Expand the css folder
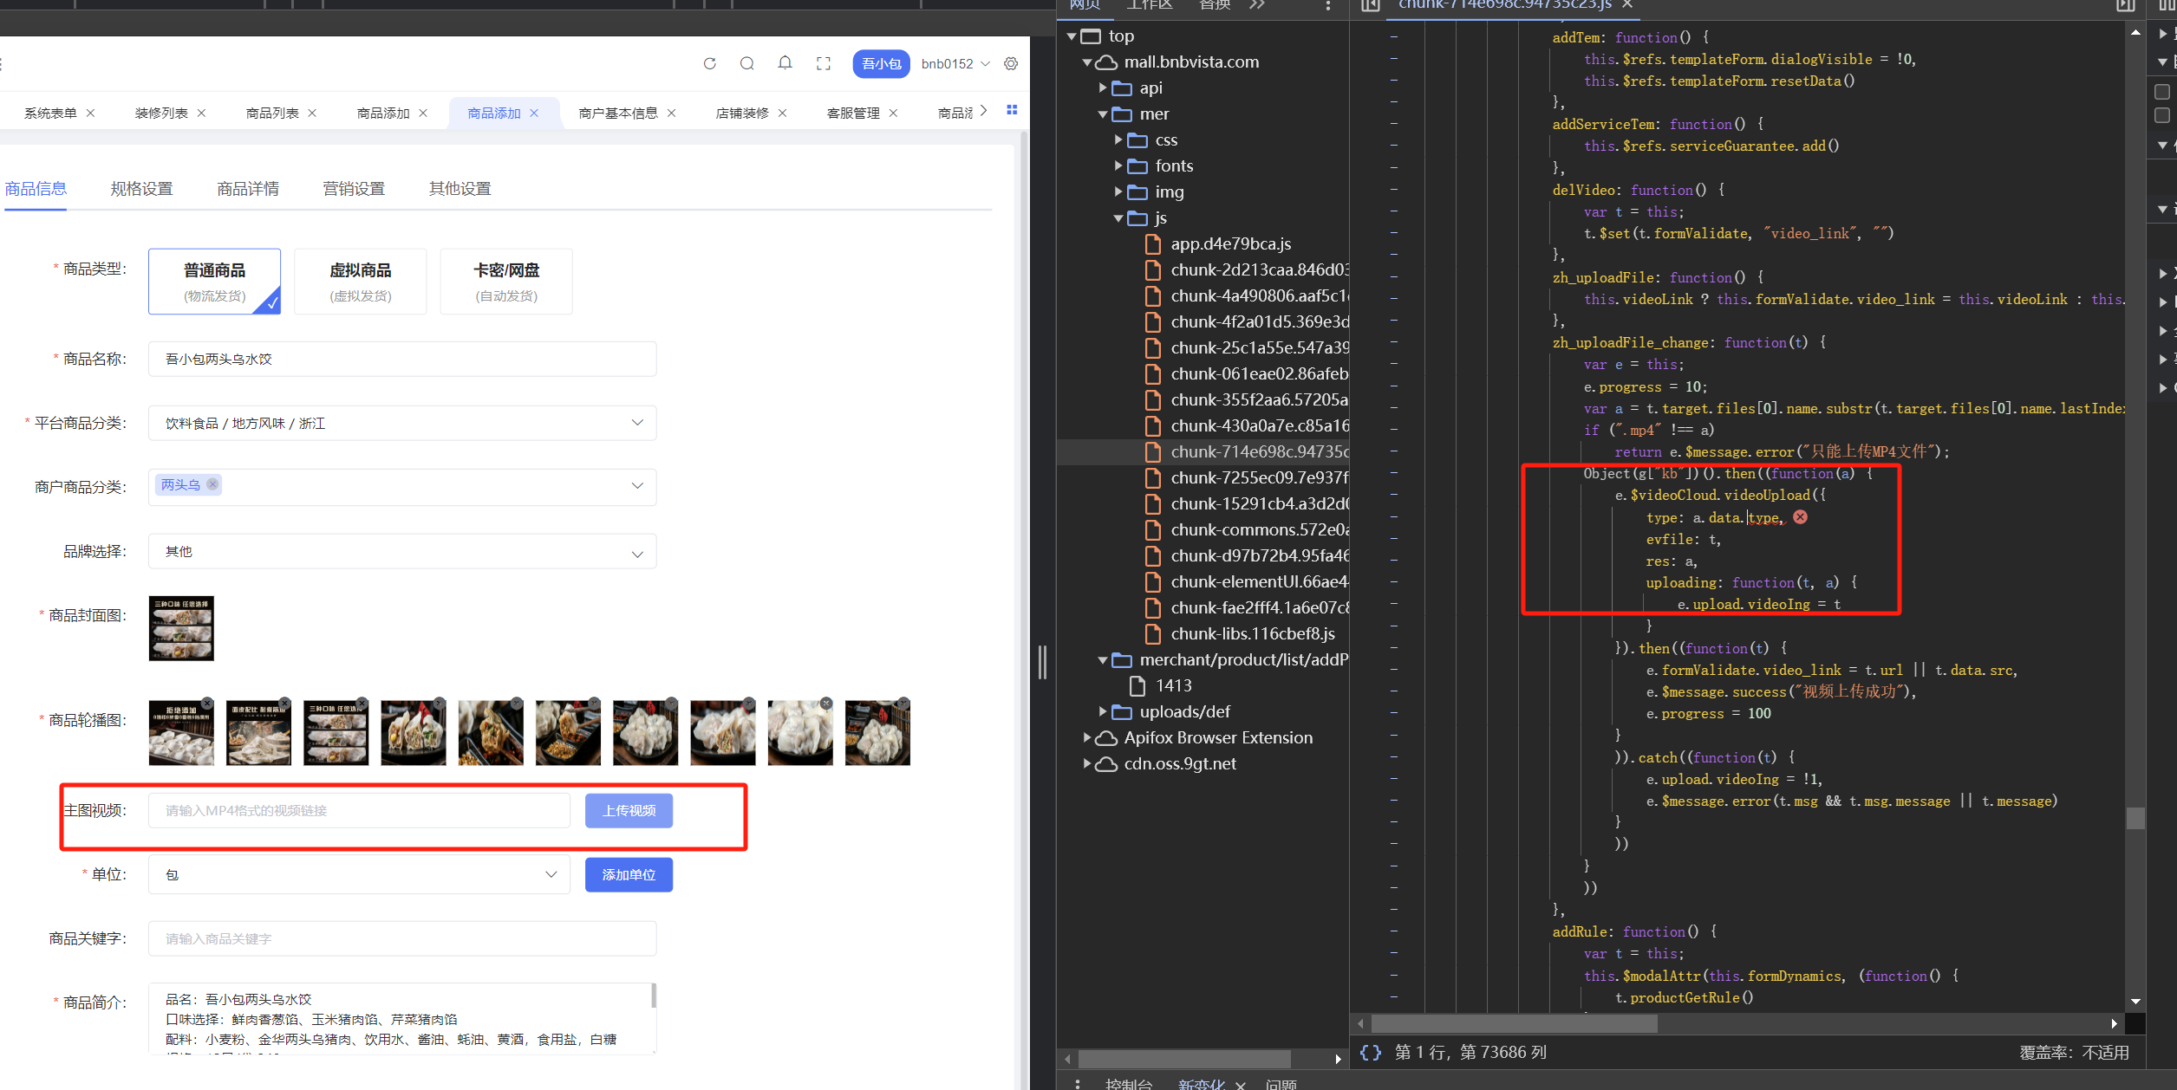This screenshot has height=1090, width=2177. tap(1118, 140)
